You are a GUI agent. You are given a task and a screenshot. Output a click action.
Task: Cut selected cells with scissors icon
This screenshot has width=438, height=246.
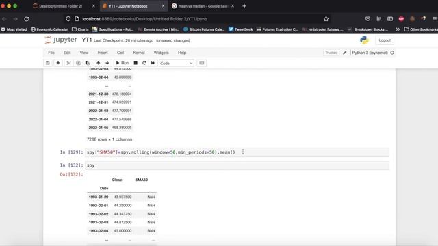coord(68,63)
